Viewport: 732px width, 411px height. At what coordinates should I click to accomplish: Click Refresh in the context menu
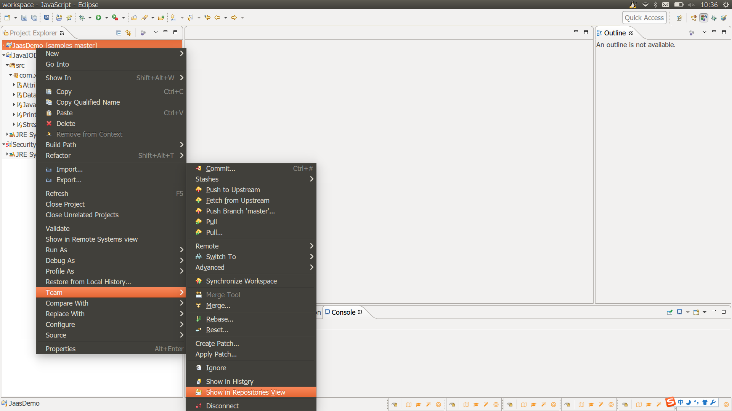coord(111,194)
